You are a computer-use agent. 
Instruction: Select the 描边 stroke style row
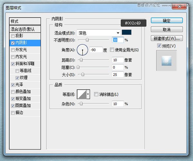[x=25, y=113]
